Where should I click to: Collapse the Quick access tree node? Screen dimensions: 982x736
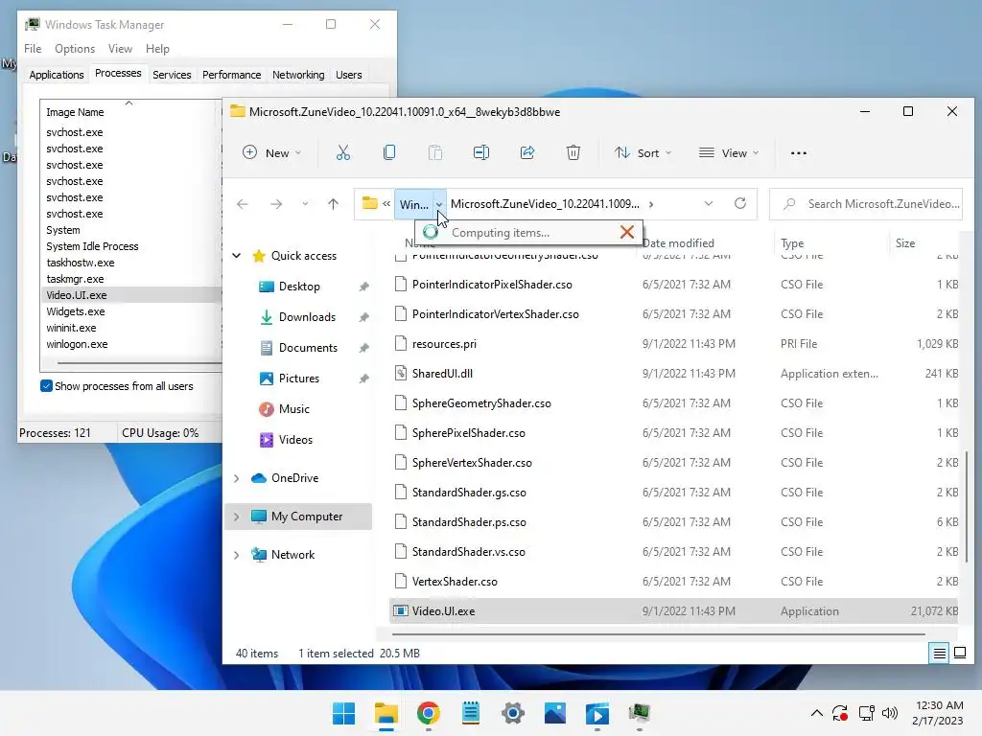pyautogui.click(x=237, y=255)
